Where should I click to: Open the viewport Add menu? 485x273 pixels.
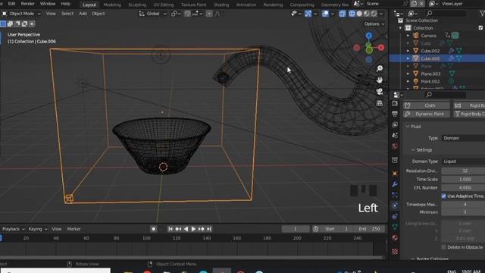[83, 14]
